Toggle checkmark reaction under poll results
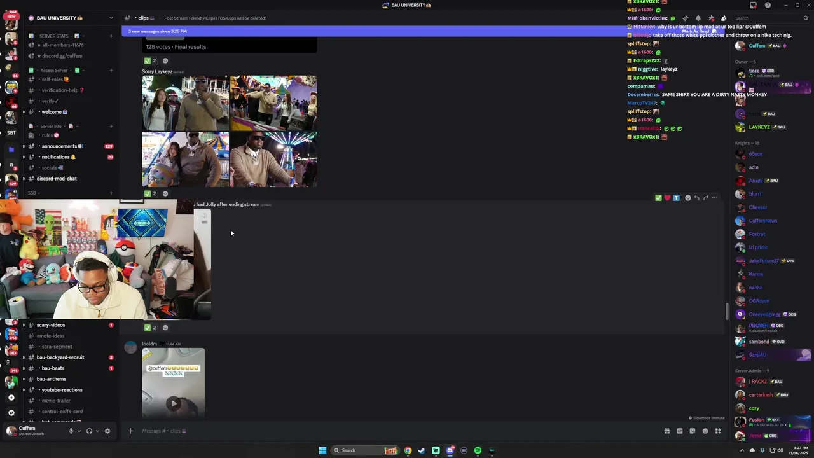 (x=150, y=60)
